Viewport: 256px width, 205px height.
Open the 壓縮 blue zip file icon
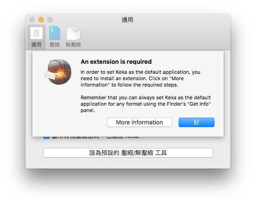pos(55,33)
